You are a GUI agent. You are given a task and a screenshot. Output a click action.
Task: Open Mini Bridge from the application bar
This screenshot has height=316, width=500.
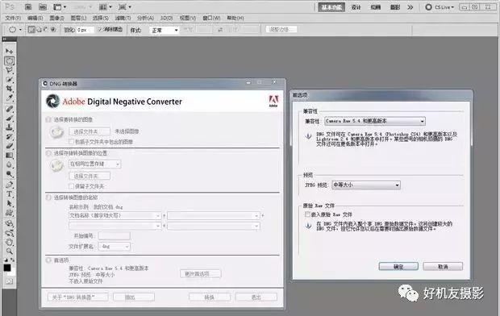tap(43, 6)
